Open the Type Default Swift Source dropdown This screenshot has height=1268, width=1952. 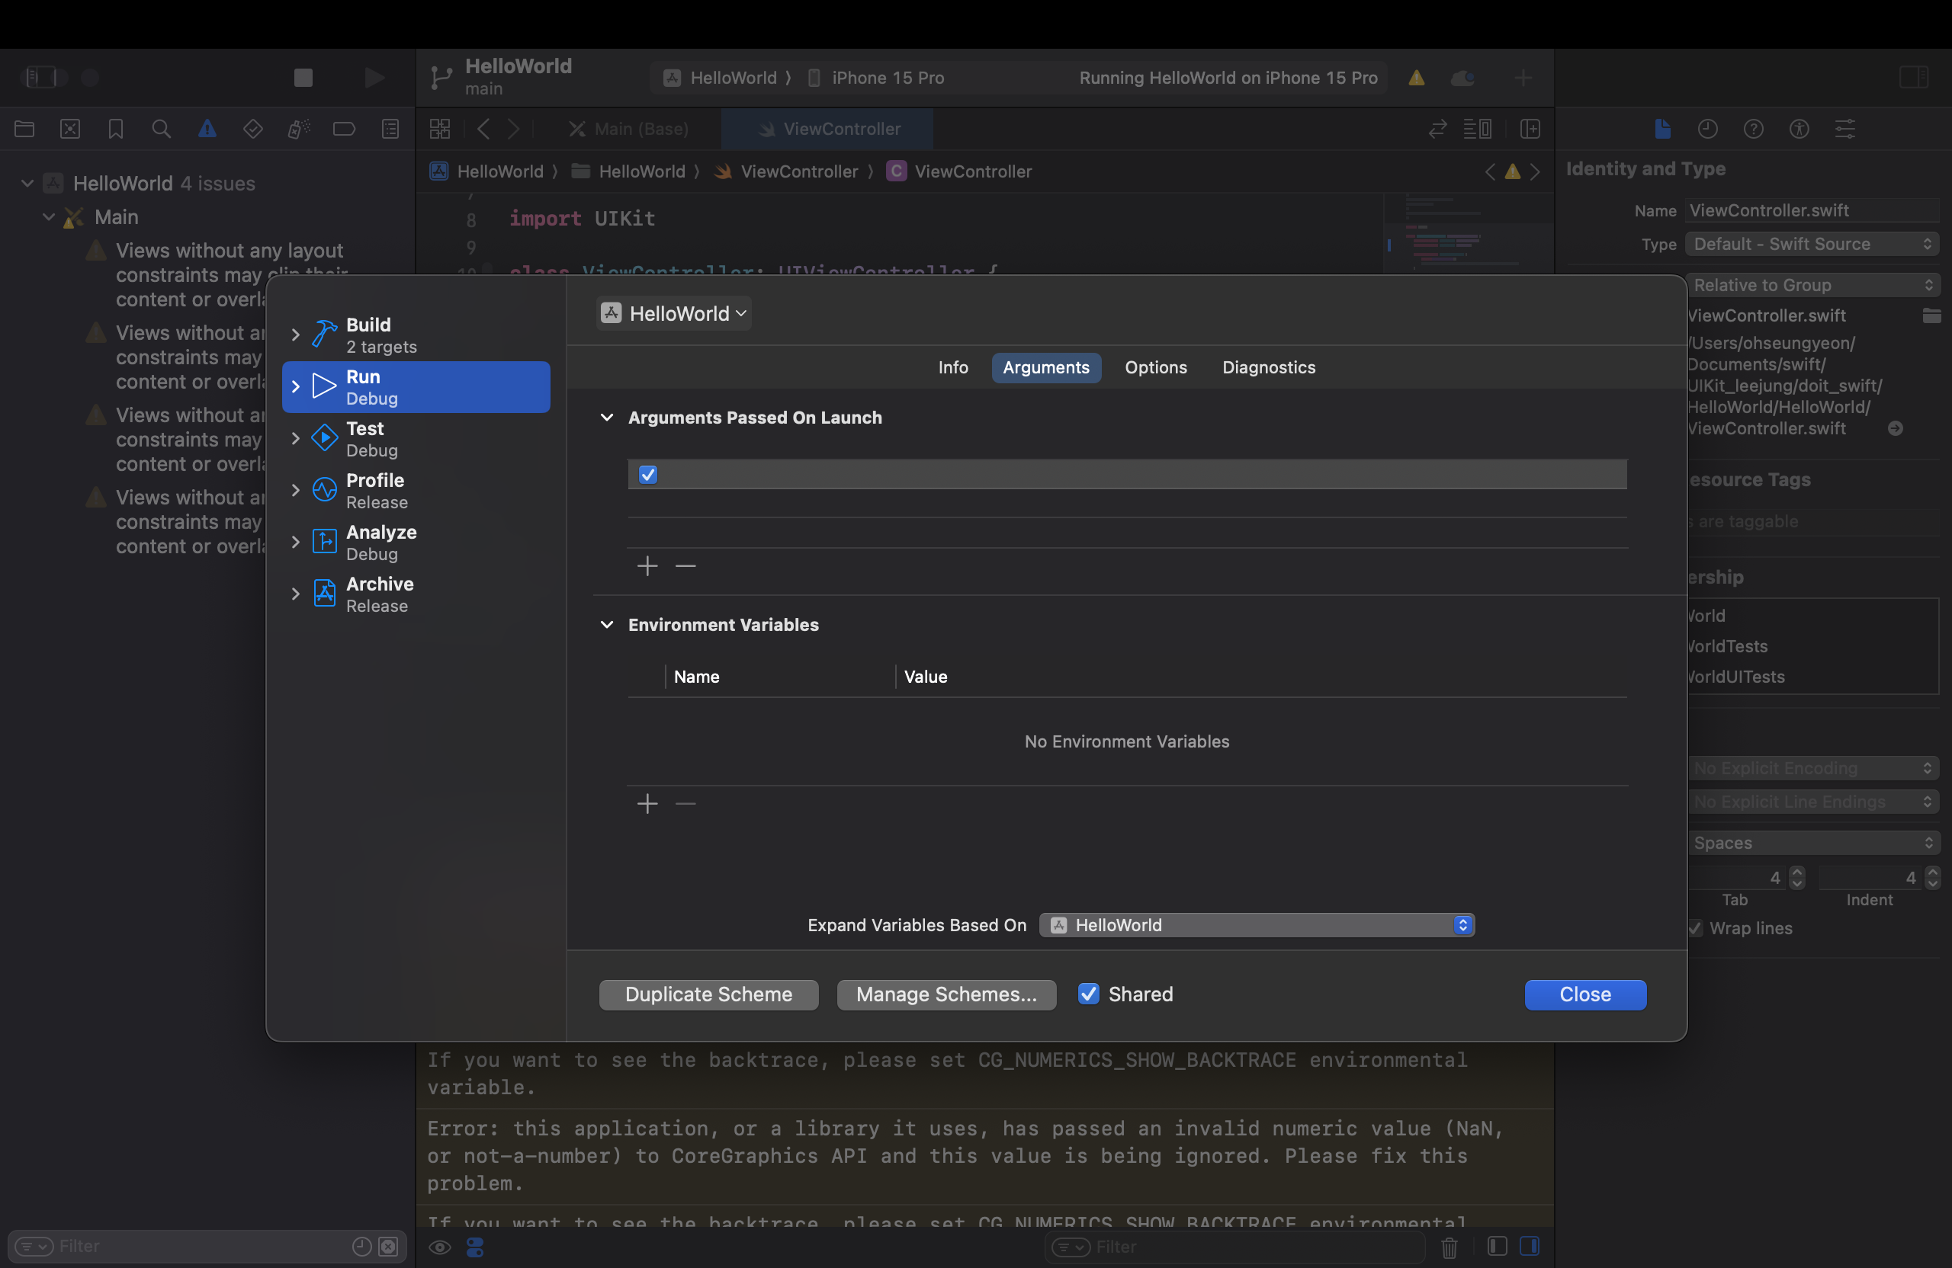pos(1812,243)
